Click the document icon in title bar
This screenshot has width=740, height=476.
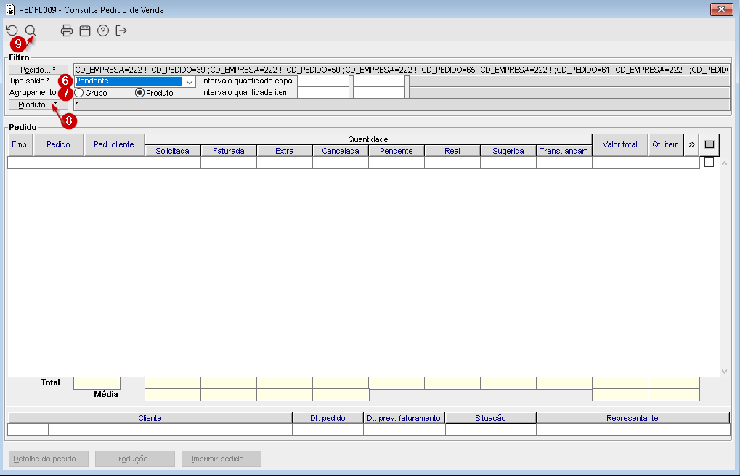10,9
